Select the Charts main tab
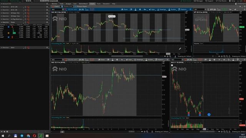Image resolution: width=246 pixels, height=138 pixels. tap(92, 3)
